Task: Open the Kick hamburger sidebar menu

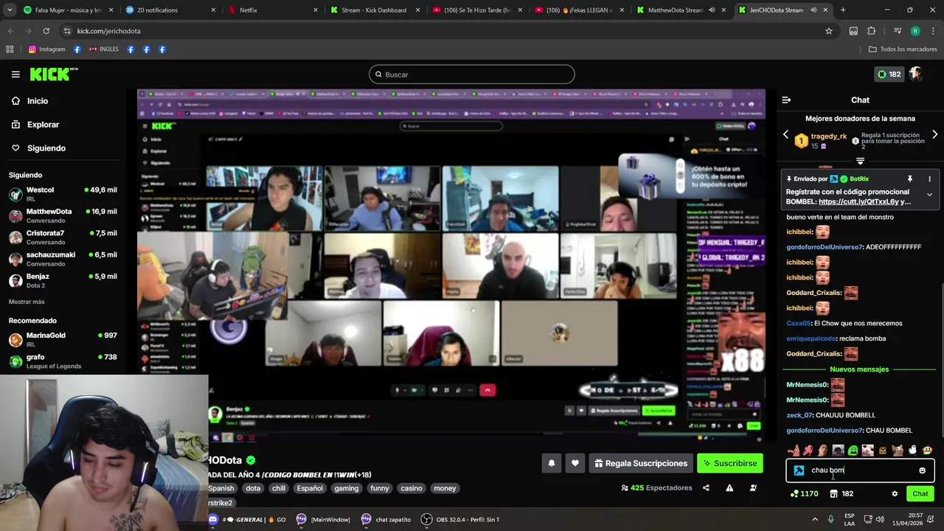Action: [x=15, y=74]
